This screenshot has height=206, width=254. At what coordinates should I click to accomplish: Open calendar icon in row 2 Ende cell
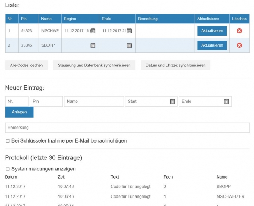[130, 45]
